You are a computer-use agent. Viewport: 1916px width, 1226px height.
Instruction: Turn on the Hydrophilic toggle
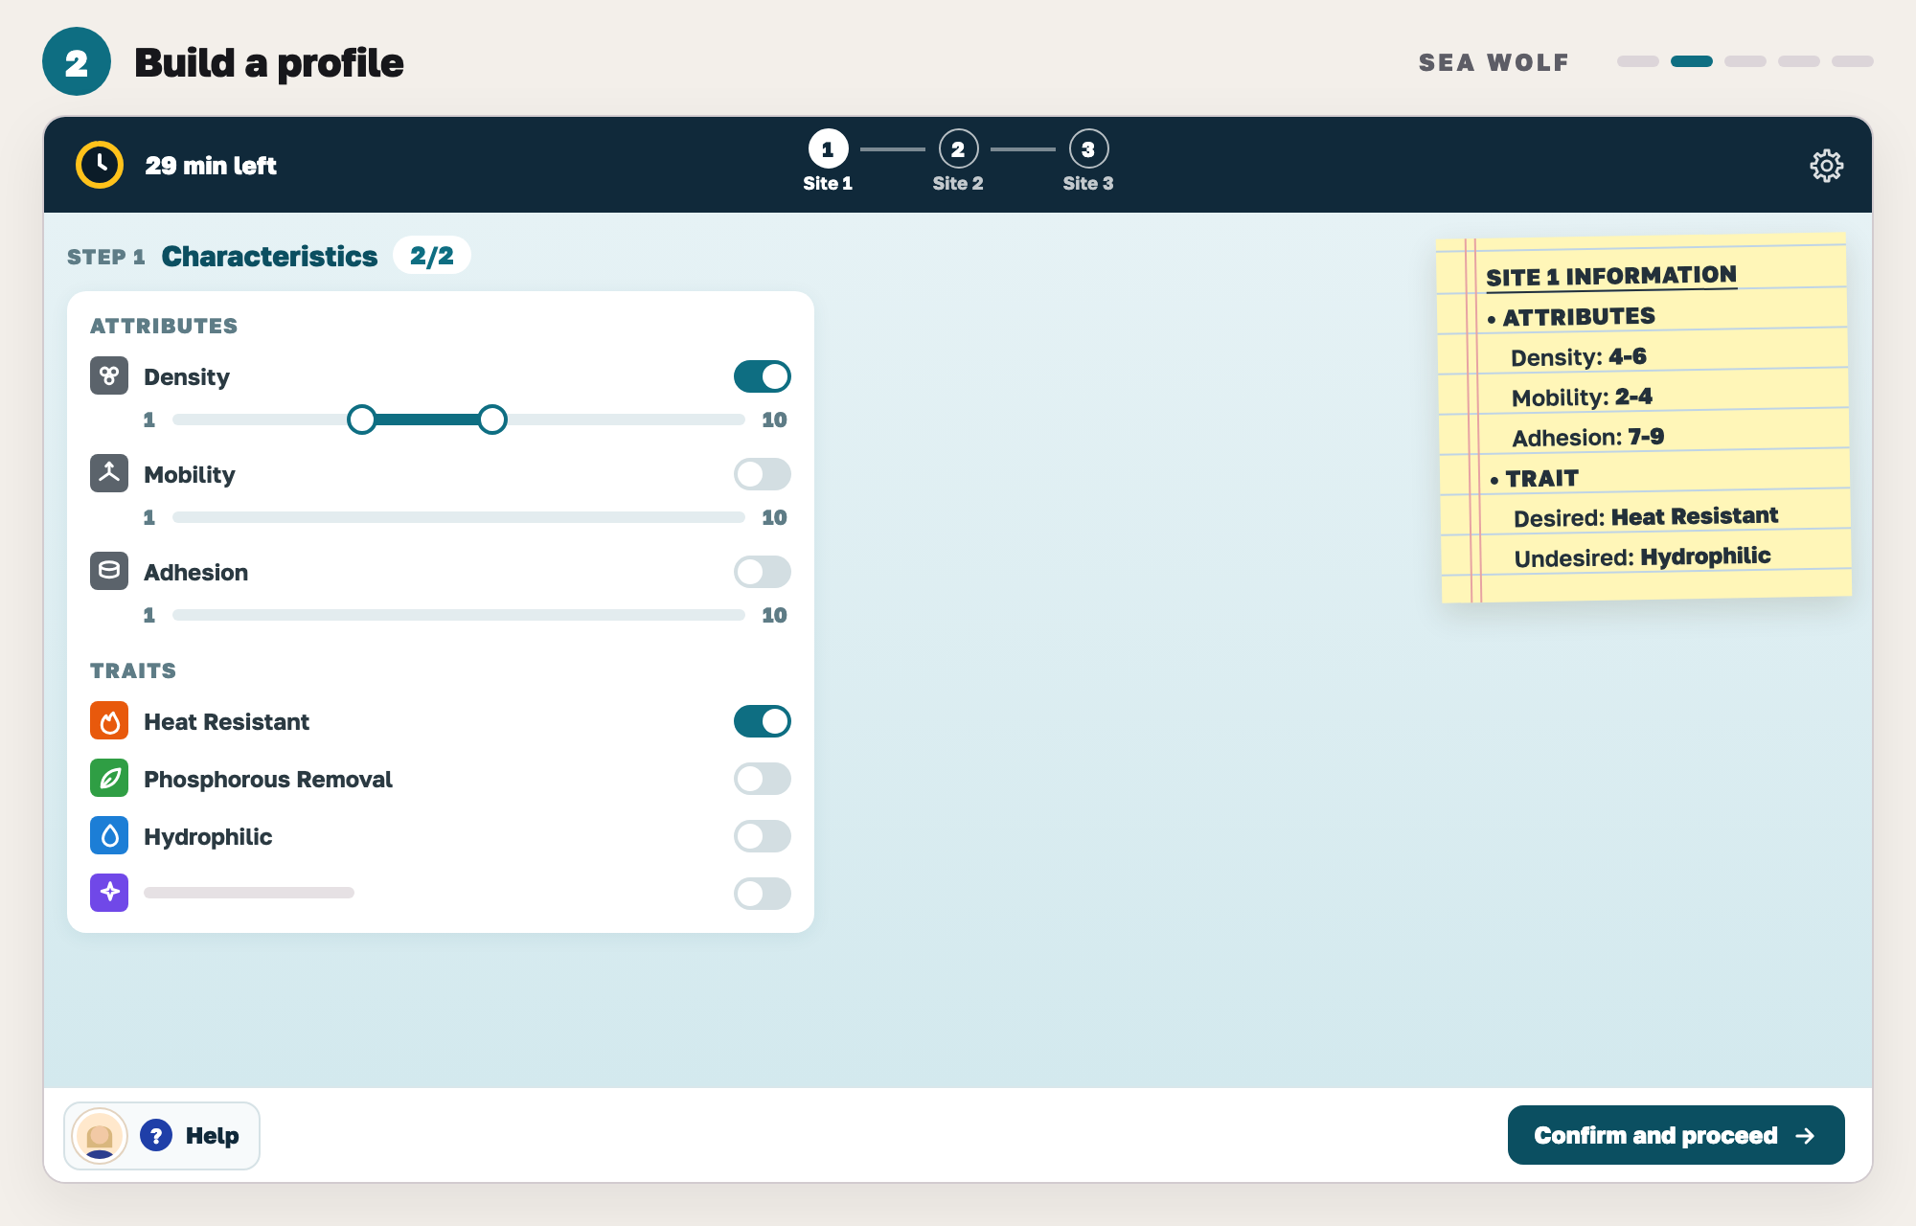click(763, 836)
